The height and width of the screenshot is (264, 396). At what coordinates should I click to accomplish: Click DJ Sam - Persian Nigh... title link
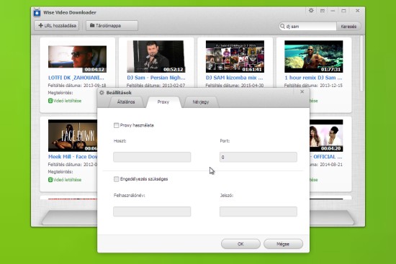pos(156,78)
